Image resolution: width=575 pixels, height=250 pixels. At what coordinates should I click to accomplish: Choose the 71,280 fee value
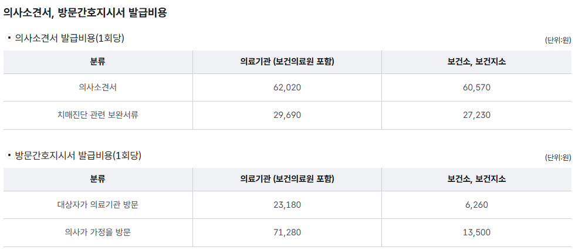(287, 232)
